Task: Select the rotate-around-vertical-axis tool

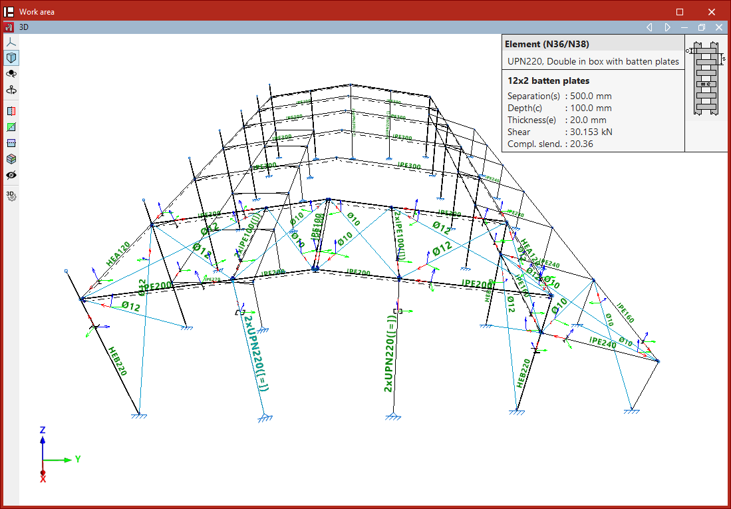Action: click(x=11, y=90)
